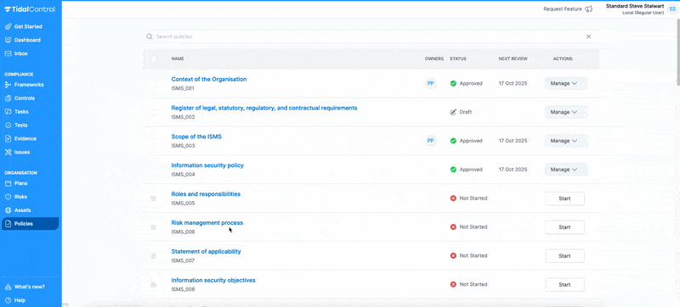Viewport: 680px width, 307px height.
Task: Select the Tests checkmark icon
Action: [x=8, y=125]
